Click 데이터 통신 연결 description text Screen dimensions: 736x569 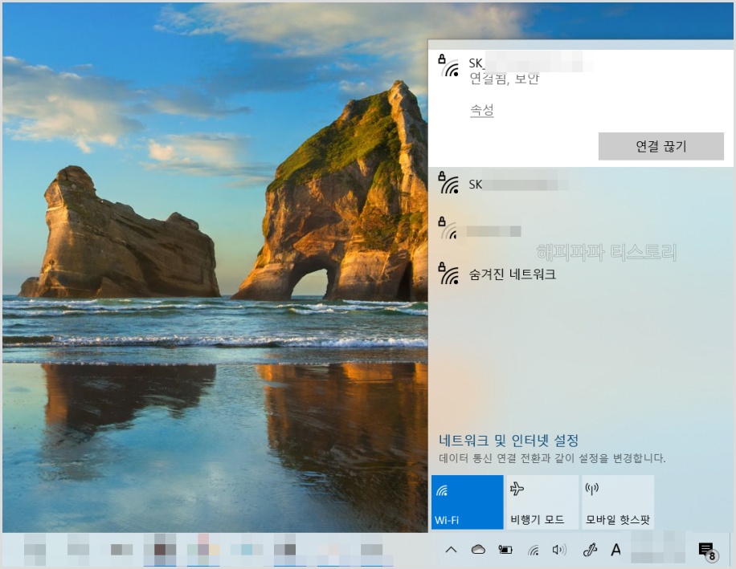tap(552, 458)
